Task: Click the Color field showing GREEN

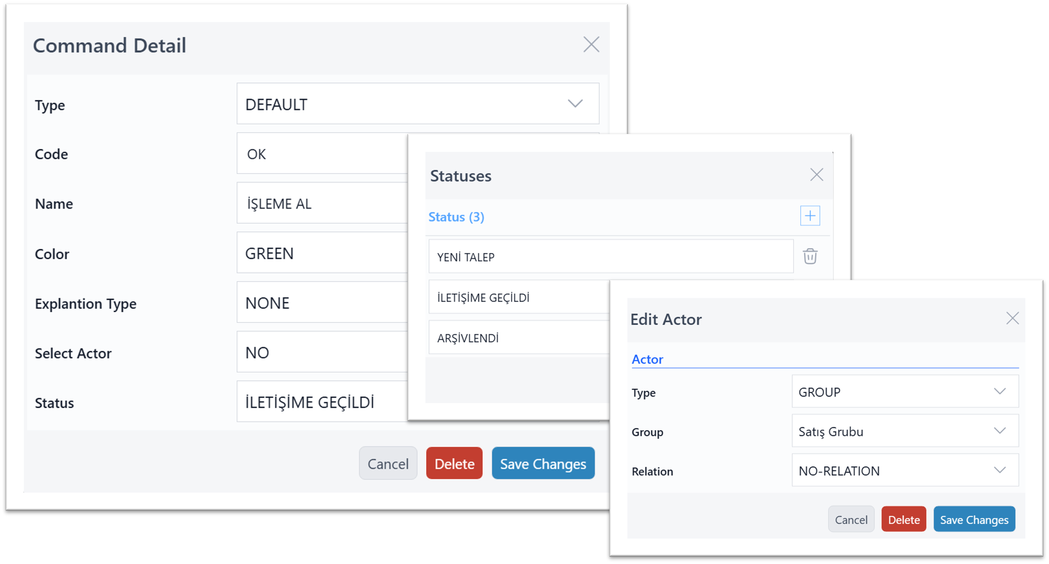Action: click(x=322, y=253)
